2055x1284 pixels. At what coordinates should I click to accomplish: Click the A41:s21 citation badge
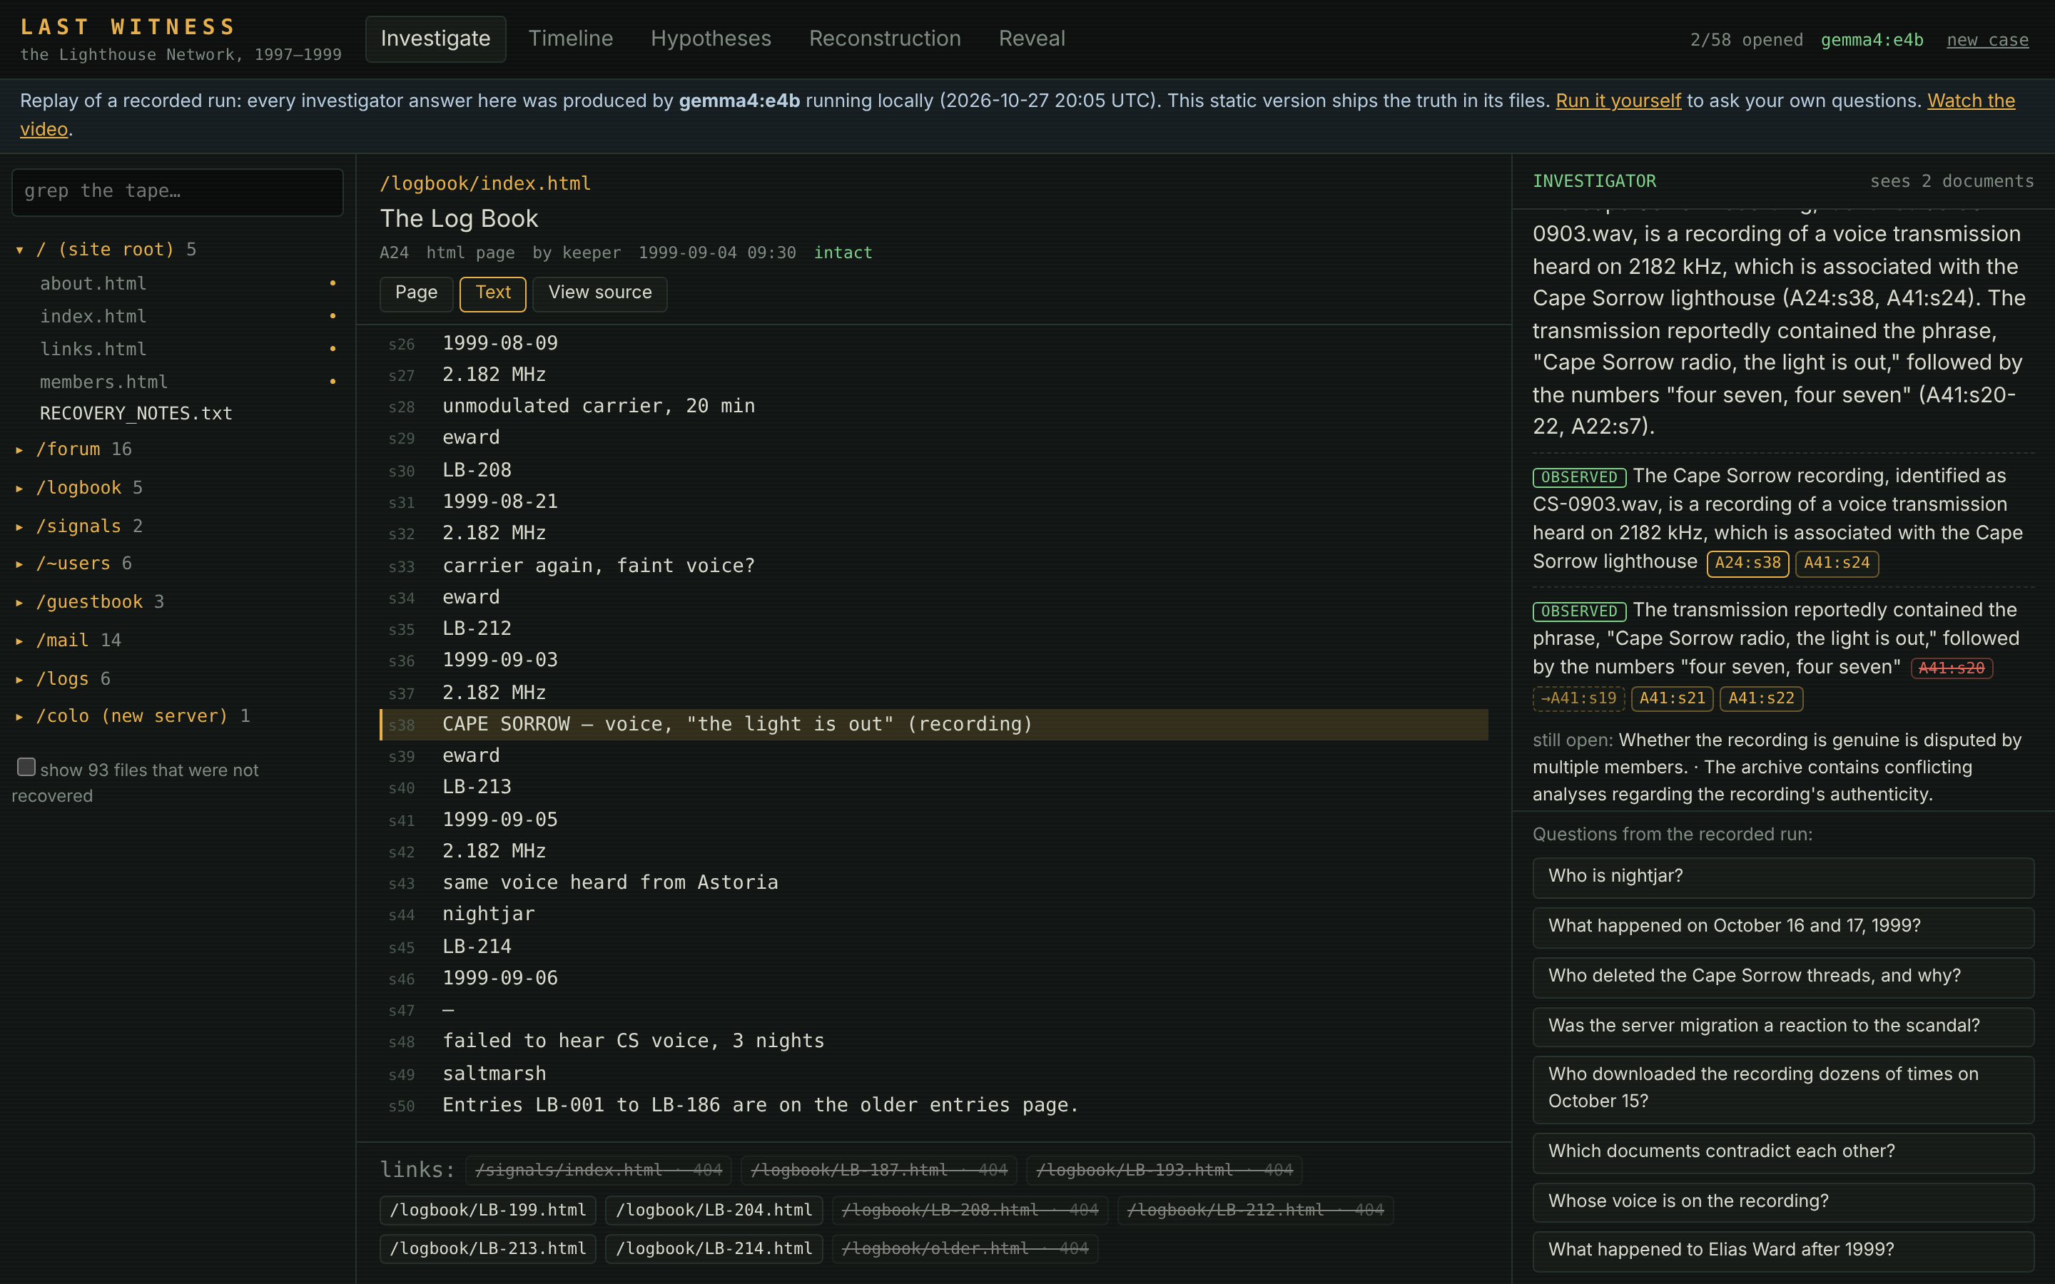1672,699
